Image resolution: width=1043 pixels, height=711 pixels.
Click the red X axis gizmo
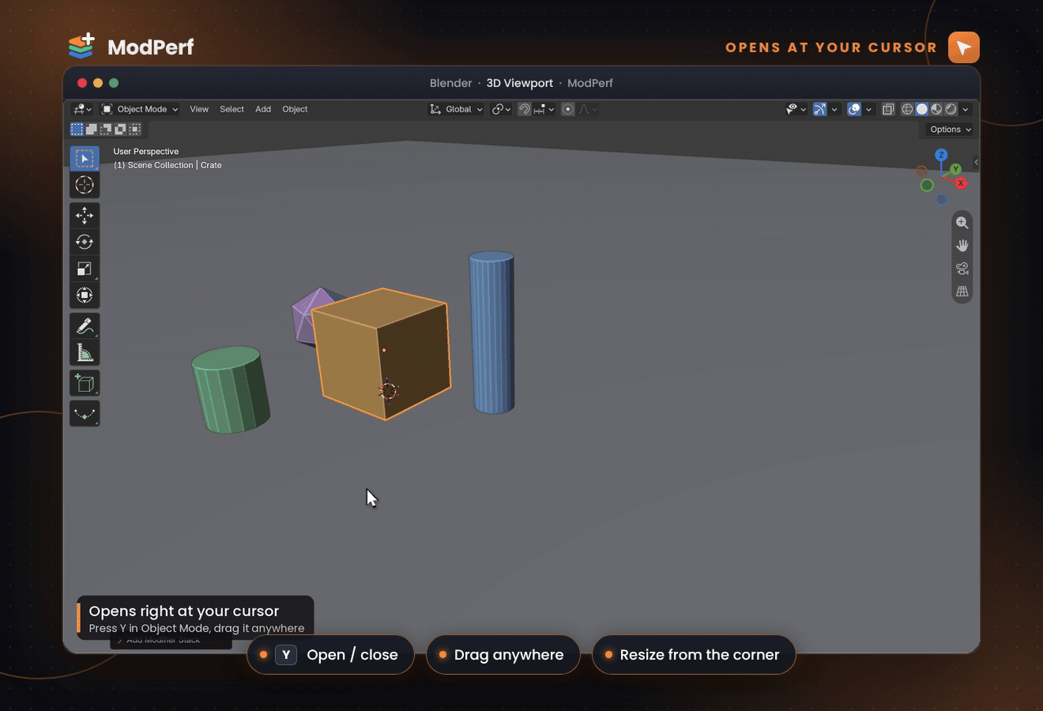click(961, 183)
